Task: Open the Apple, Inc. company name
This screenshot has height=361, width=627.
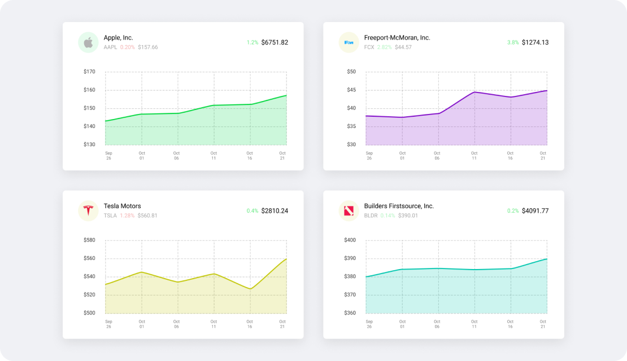Action: 119,38
